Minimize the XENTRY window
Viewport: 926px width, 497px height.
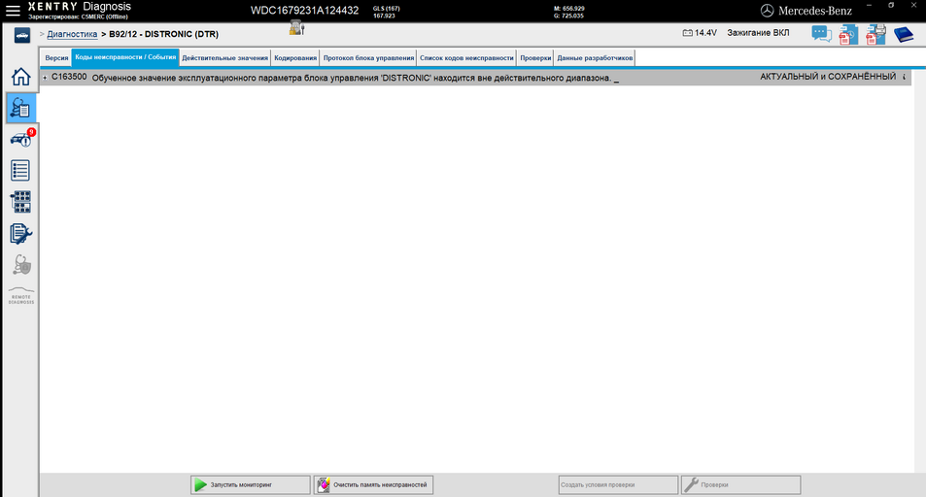[869, 5]
